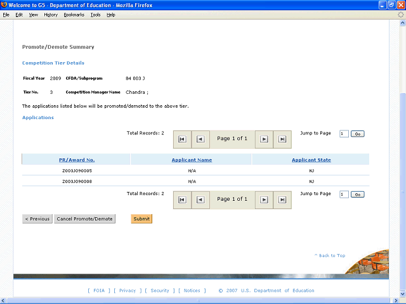Open the View menu
The height and width of the screenshot is (304, 406).
coord(34,15)
